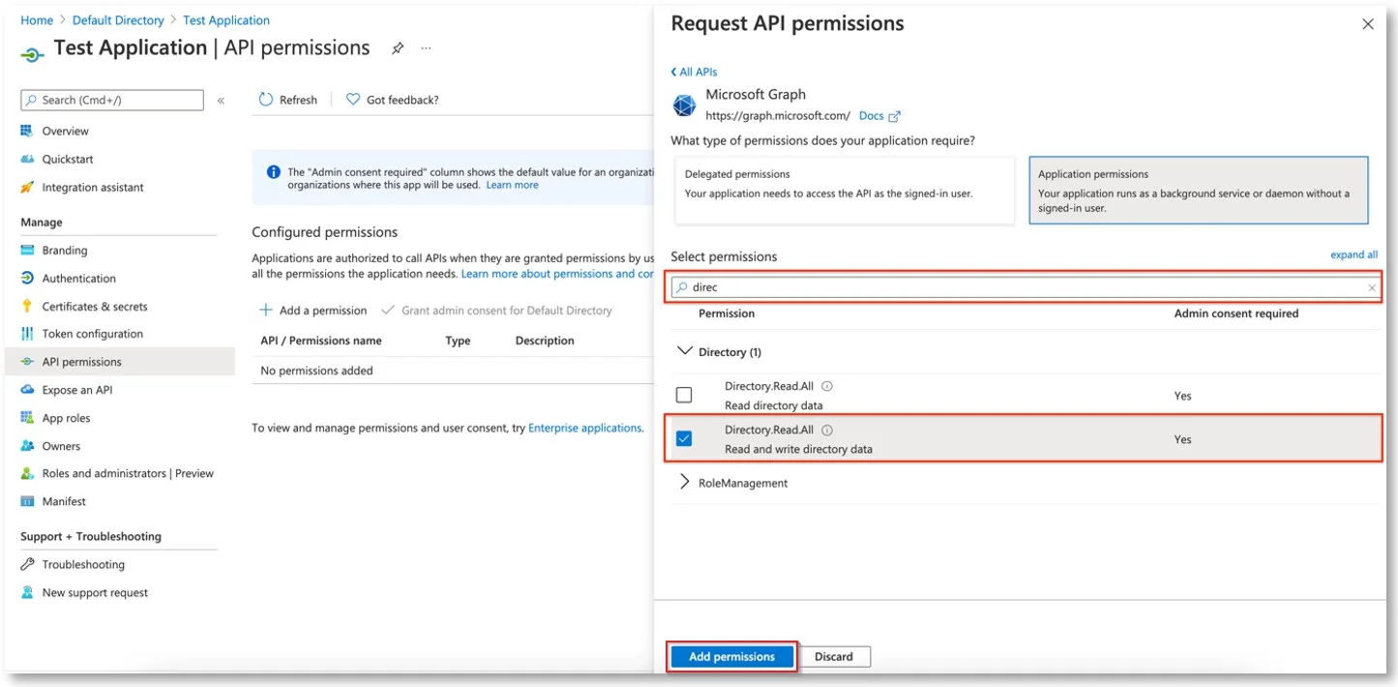Click the Default Directory breadcrumb

(x=118, y=20)
